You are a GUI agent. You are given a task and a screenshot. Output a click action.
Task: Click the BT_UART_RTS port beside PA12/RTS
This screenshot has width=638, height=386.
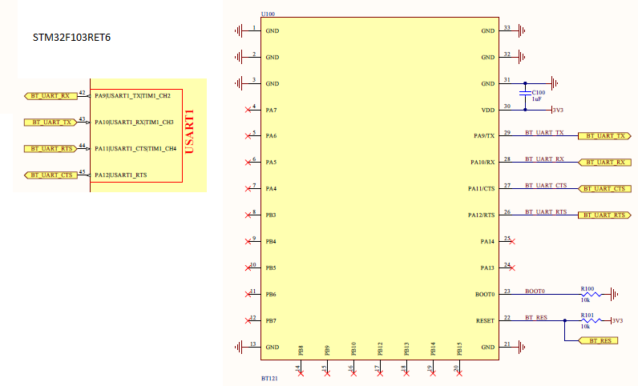[x=604, y=215]
